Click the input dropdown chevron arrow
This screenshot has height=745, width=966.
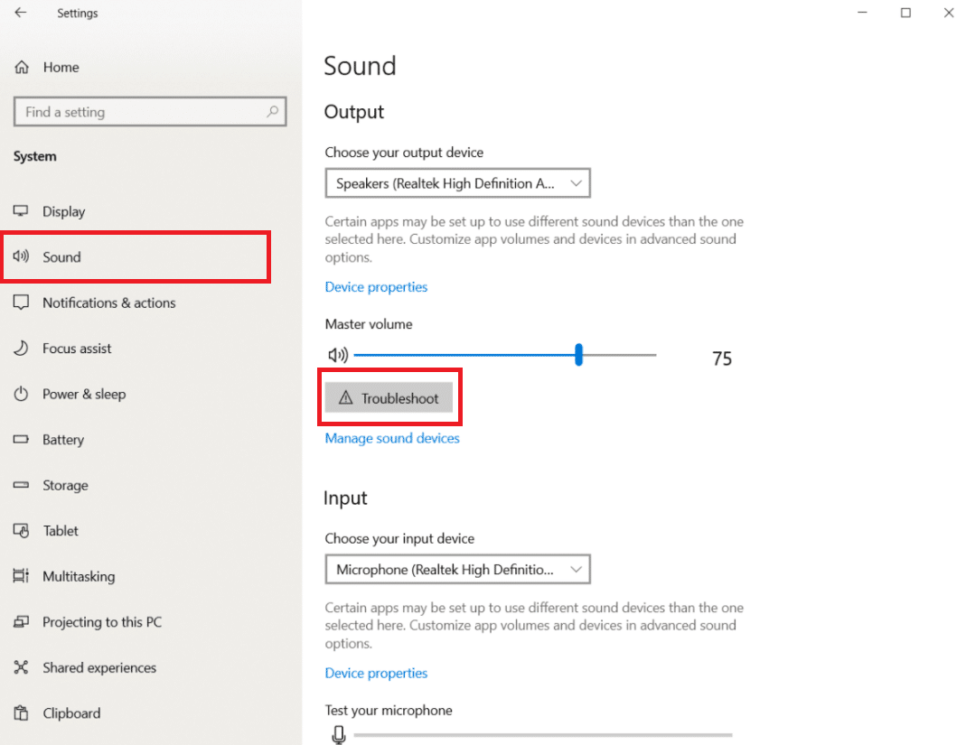point(576,569)
